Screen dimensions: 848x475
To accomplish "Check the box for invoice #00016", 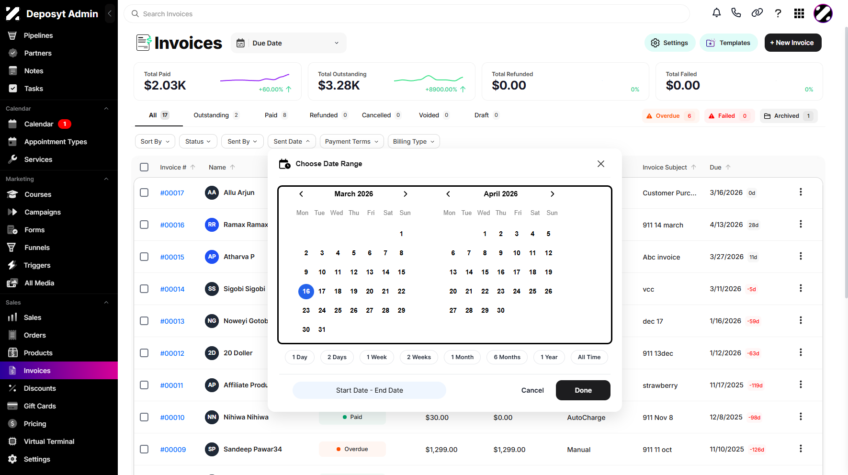I will tap(144, 225).
